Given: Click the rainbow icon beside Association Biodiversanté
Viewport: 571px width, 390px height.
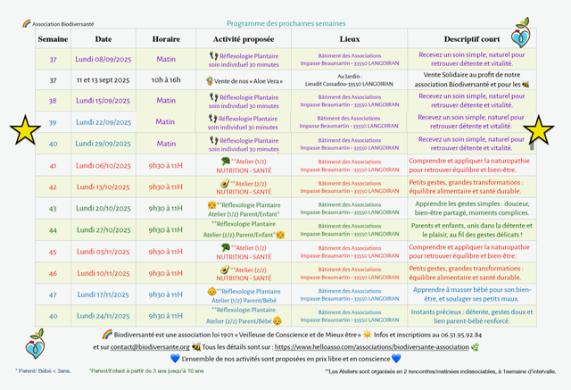Looking at the screenshot, I should pos(26,24).
